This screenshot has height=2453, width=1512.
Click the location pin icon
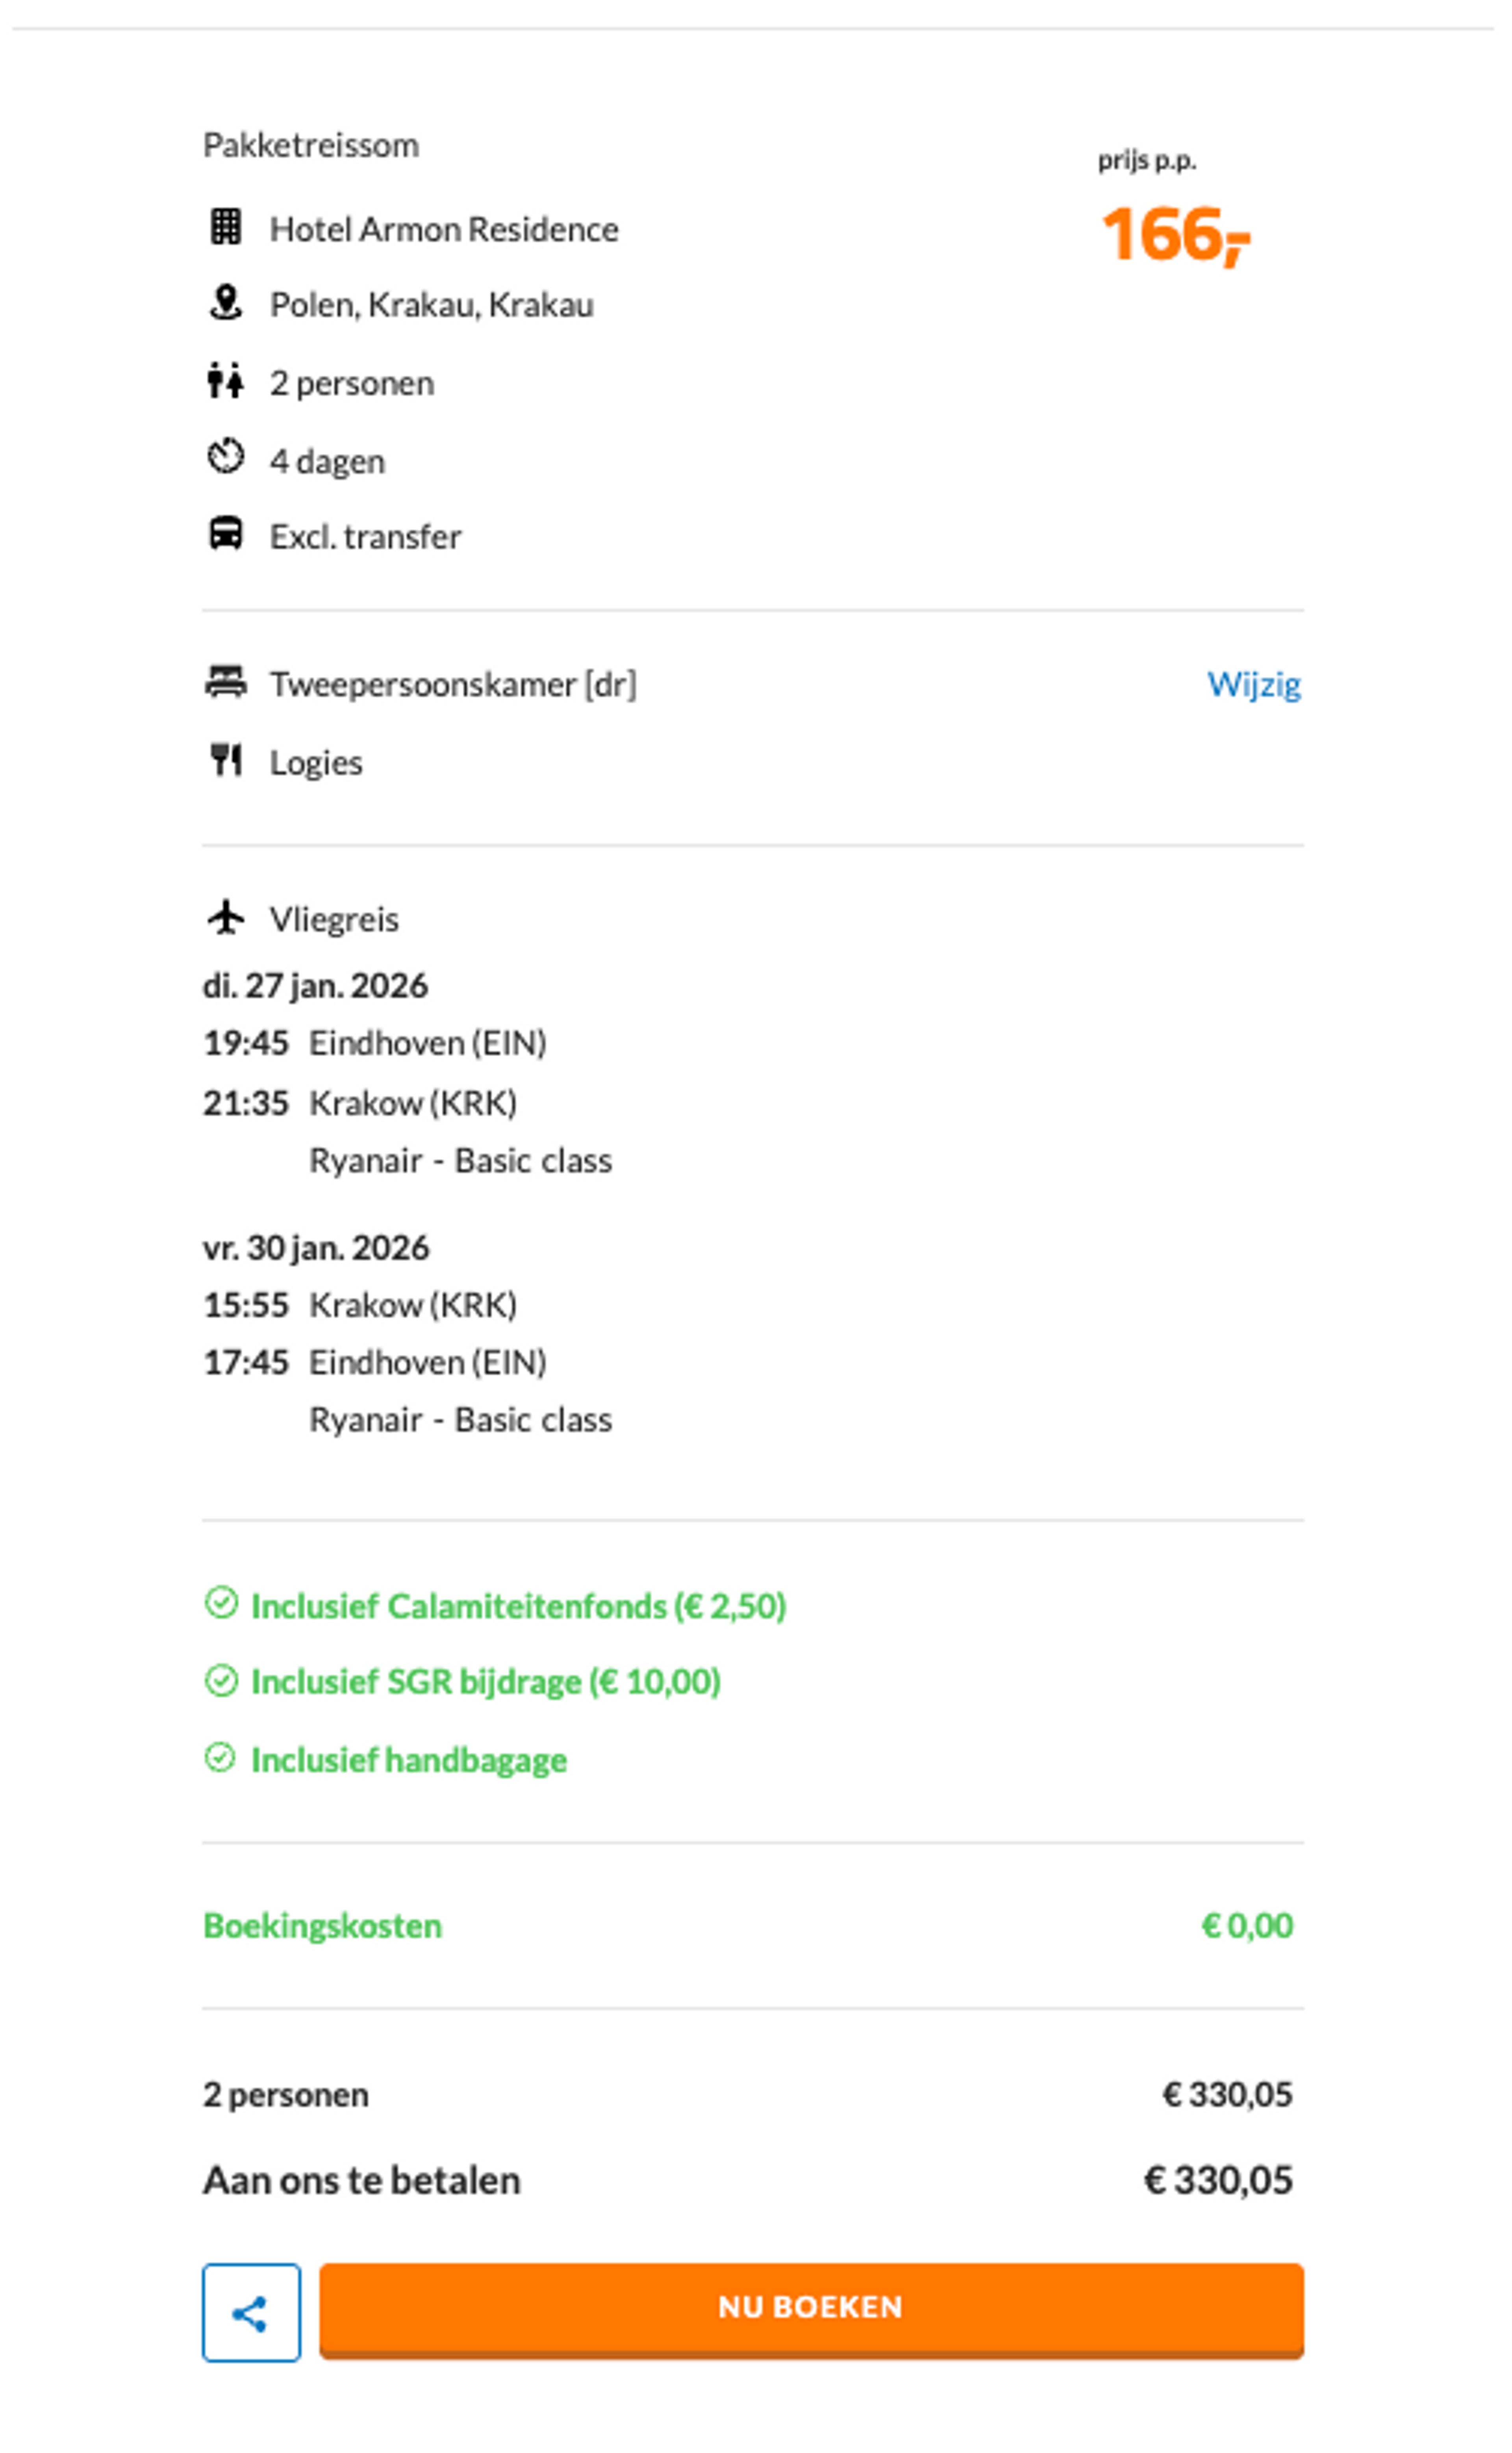226,302
